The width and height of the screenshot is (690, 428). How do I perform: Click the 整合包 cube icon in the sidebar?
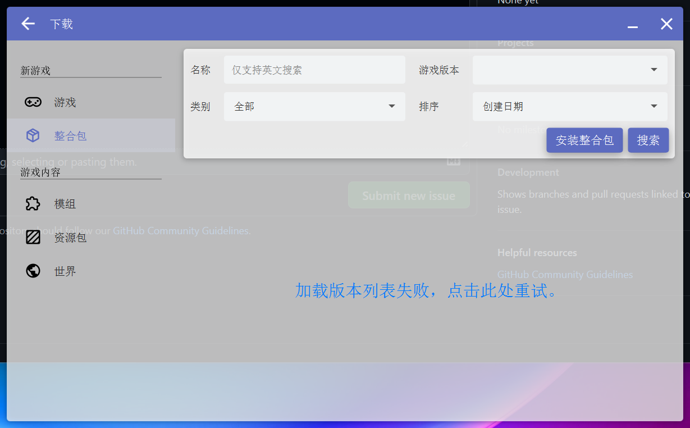[33, 135]
